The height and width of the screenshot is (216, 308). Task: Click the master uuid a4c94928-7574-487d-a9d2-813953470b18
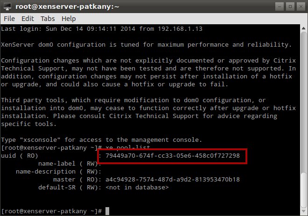173,180
